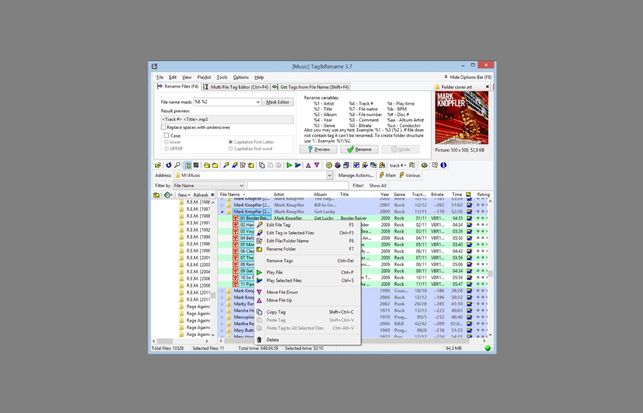643x413 pixels.
Task: Toggle the Case checkbox
Action: coord(167,135)
